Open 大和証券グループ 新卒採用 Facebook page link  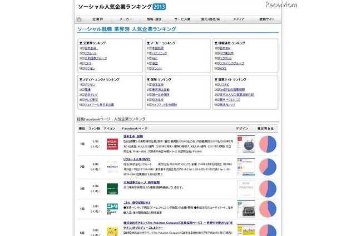141,182
